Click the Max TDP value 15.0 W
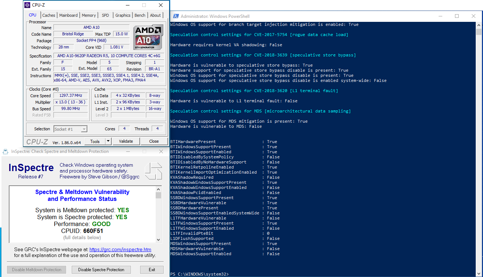 (121, 34)
